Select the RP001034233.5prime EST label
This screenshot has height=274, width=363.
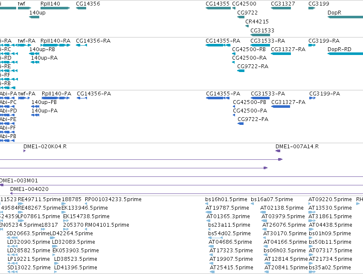(113, 199)
